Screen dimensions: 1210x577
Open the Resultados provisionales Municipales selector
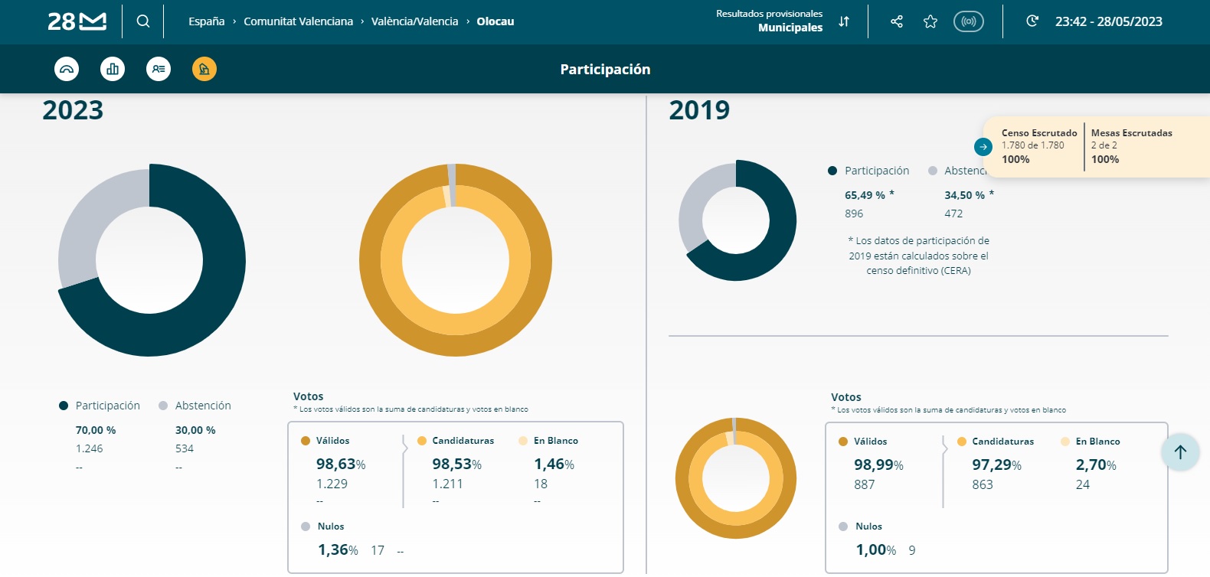tap(770, 21)
